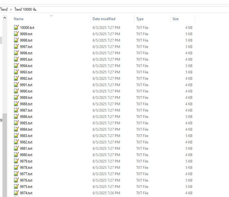Image resolution: width=229 pixels, height=197 pixels.
Task: Click the 5 KB size of 9976.txt
Action: click(189, 180)
